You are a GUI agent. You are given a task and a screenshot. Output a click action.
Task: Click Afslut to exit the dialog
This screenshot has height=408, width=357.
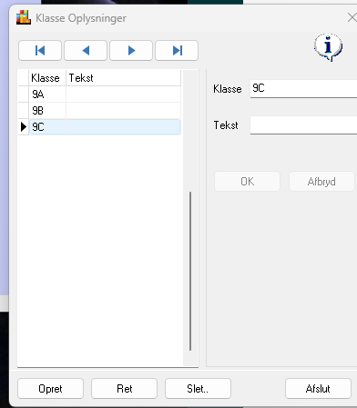click(x=318, y=389)
